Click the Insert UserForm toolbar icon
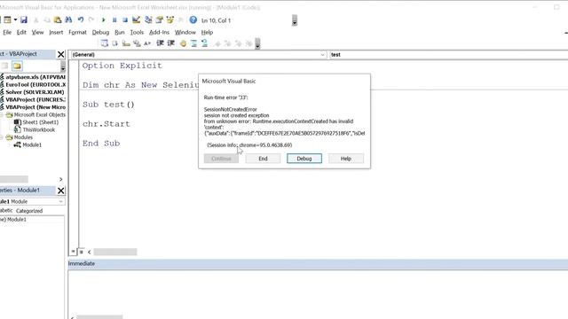The height and width of the screenshot is (319, 568). pyautogui.click(x=7, y=19)
